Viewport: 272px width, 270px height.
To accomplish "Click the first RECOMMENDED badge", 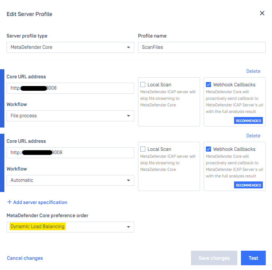I will click(x=248, y=121).
